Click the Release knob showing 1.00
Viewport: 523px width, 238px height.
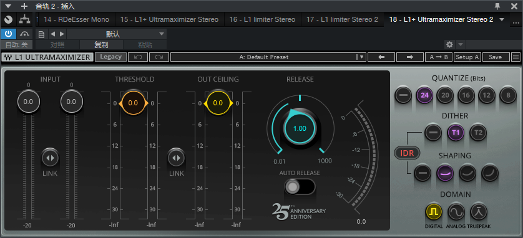tap(300, 128)
